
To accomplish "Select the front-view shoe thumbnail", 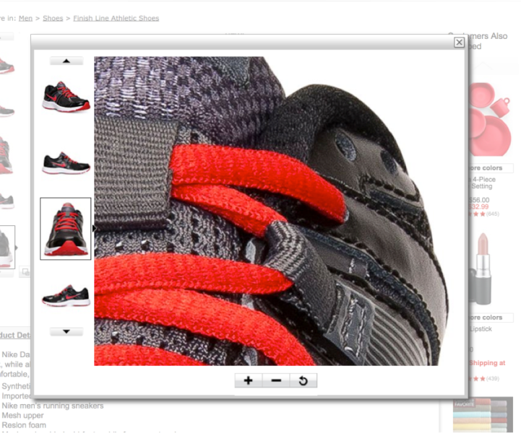I will (x=66, y=229).
